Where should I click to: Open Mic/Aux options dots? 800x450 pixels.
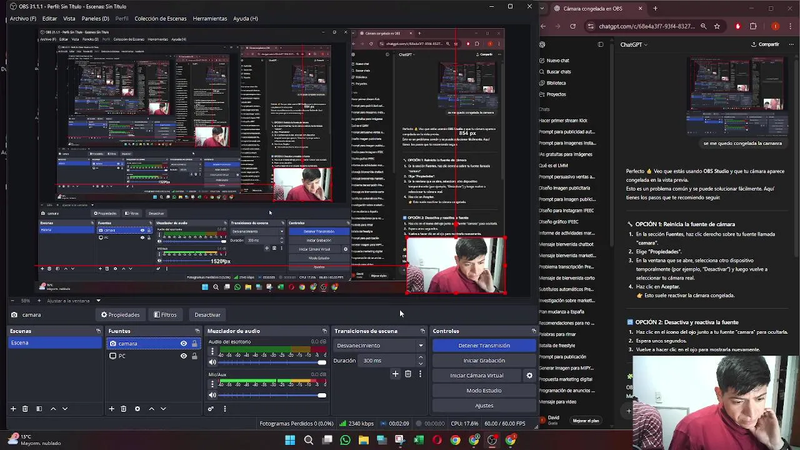212,384
